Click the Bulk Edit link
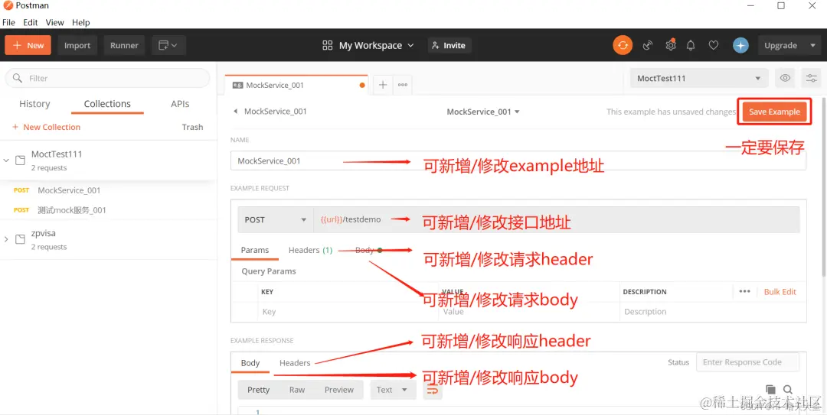Screen dimensions: 827x415 point(780,291)
